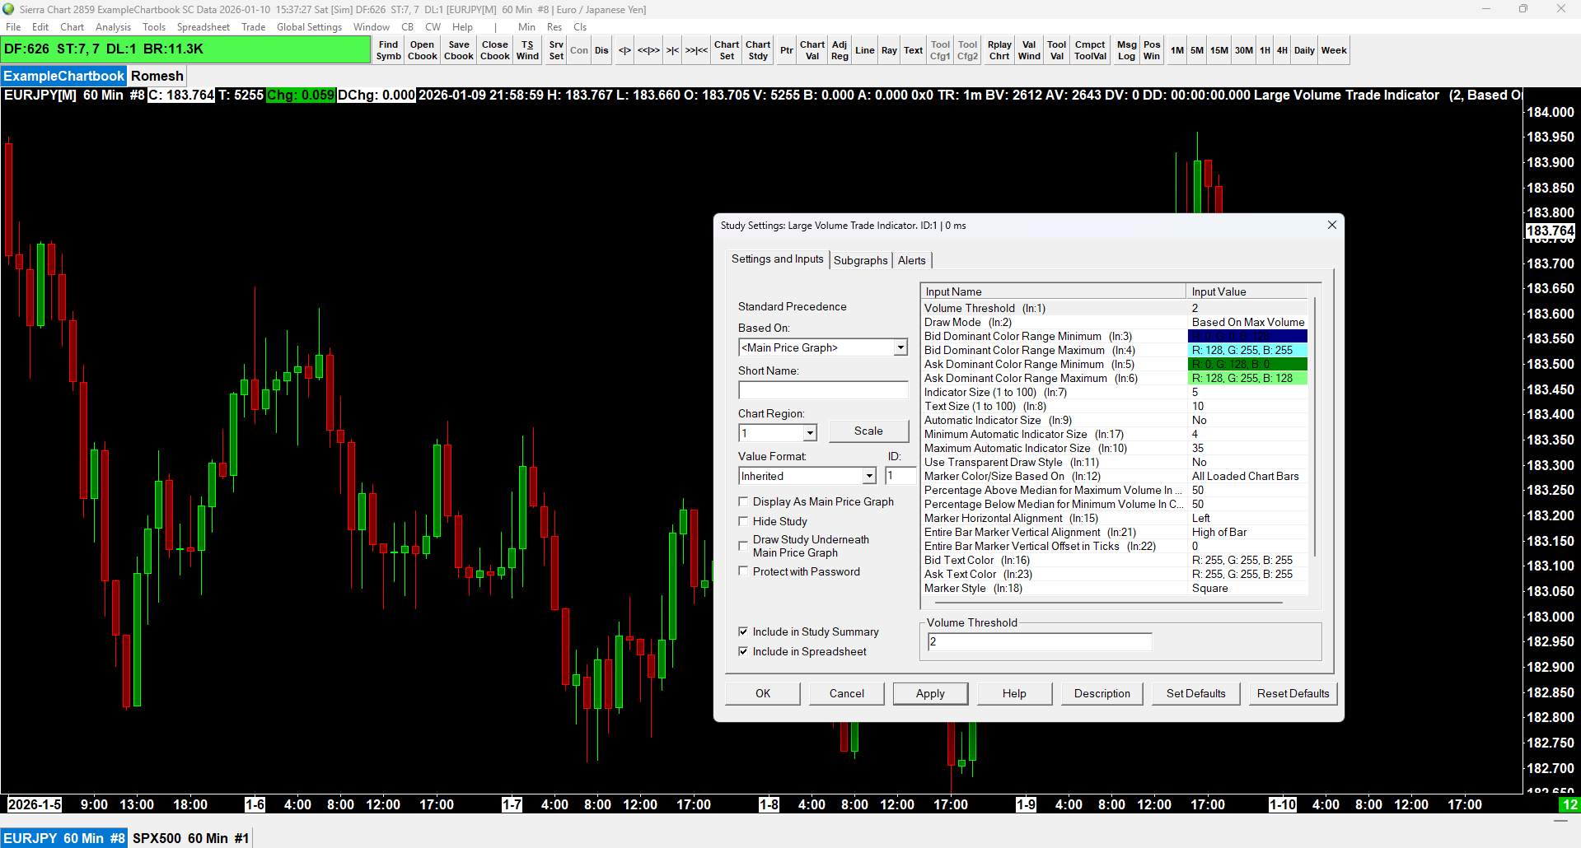Click the study ID input field
The image size is (1581, 848).
click(x=900, y=476)
